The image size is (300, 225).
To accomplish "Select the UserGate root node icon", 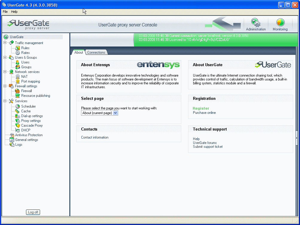I will (x=6, y=37).
